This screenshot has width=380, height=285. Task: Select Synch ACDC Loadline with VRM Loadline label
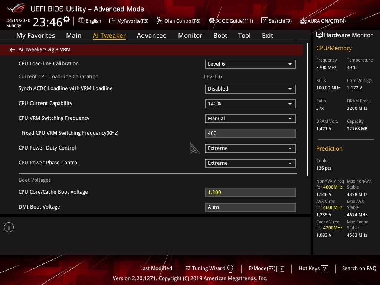point(65,88)
